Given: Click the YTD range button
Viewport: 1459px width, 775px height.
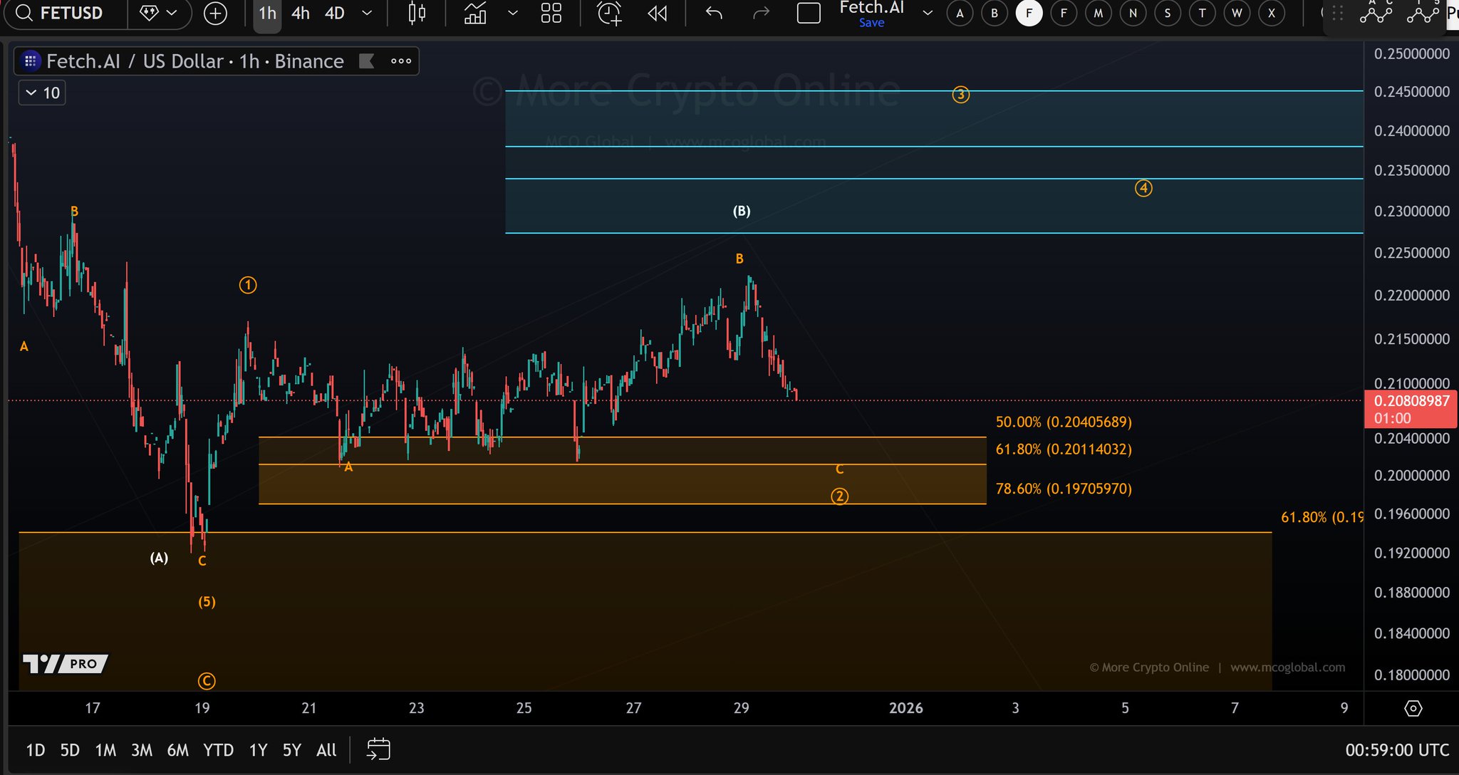Looking at the screenshot, I should click(x=218, y=750).
